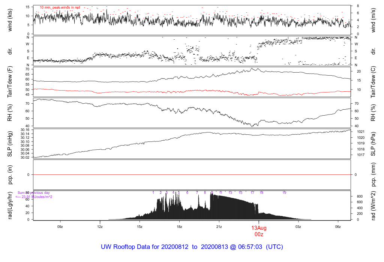Click the RH (%) left axis label

[x=10, y=113]
